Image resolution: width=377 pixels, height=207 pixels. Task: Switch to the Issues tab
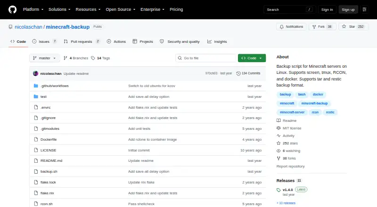45,41
